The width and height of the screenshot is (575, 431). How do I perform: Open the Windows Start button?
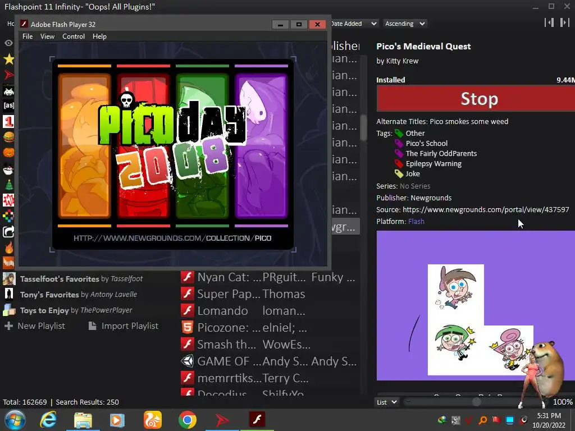(x=15, y=420)
